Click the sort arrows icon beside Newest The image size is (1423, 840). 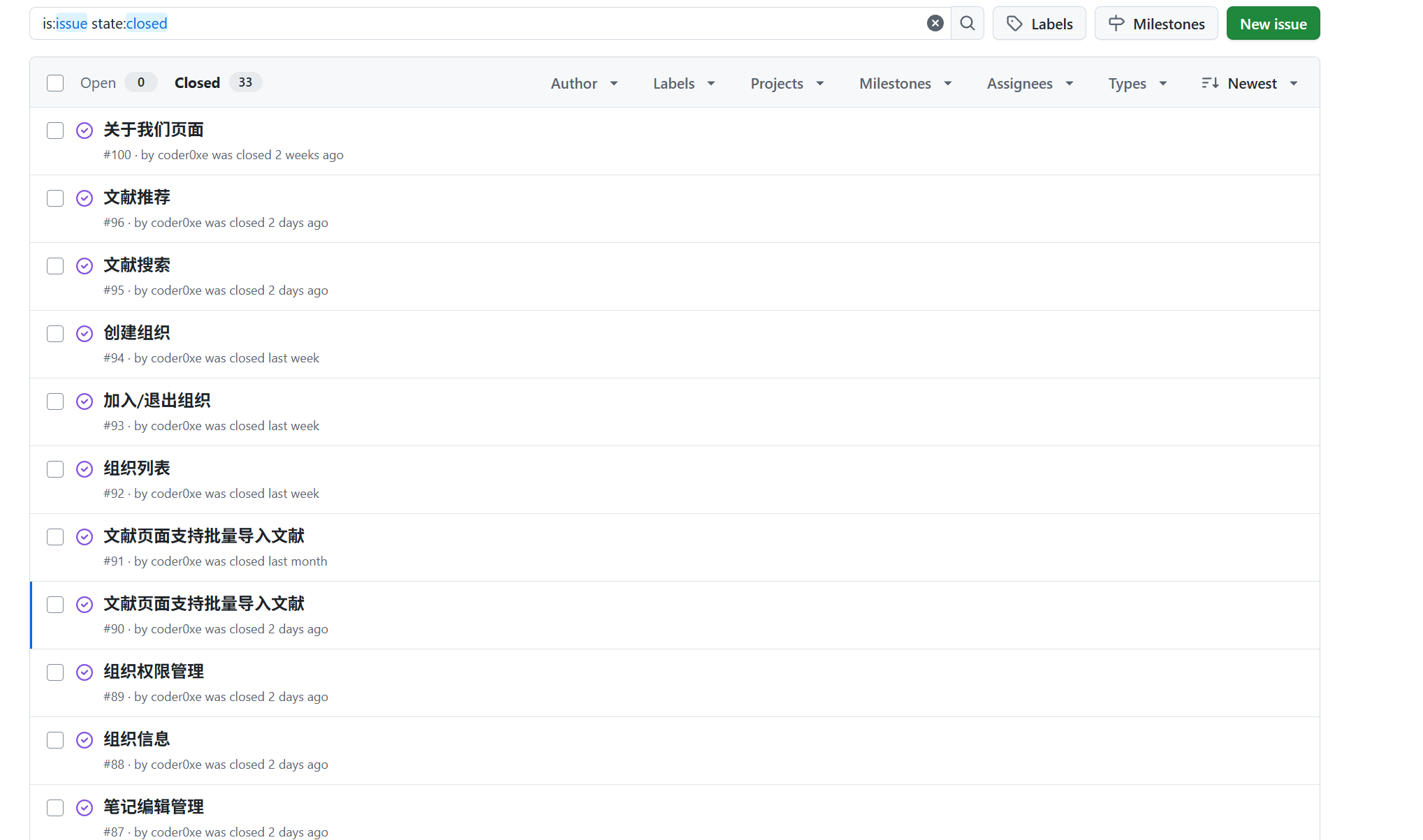[x=1210, y=83]
